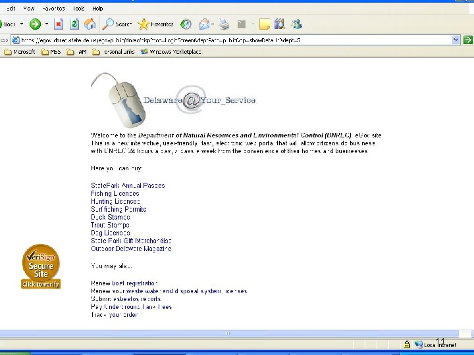
Task: Click the Refresh page icon
Action: 74,24
